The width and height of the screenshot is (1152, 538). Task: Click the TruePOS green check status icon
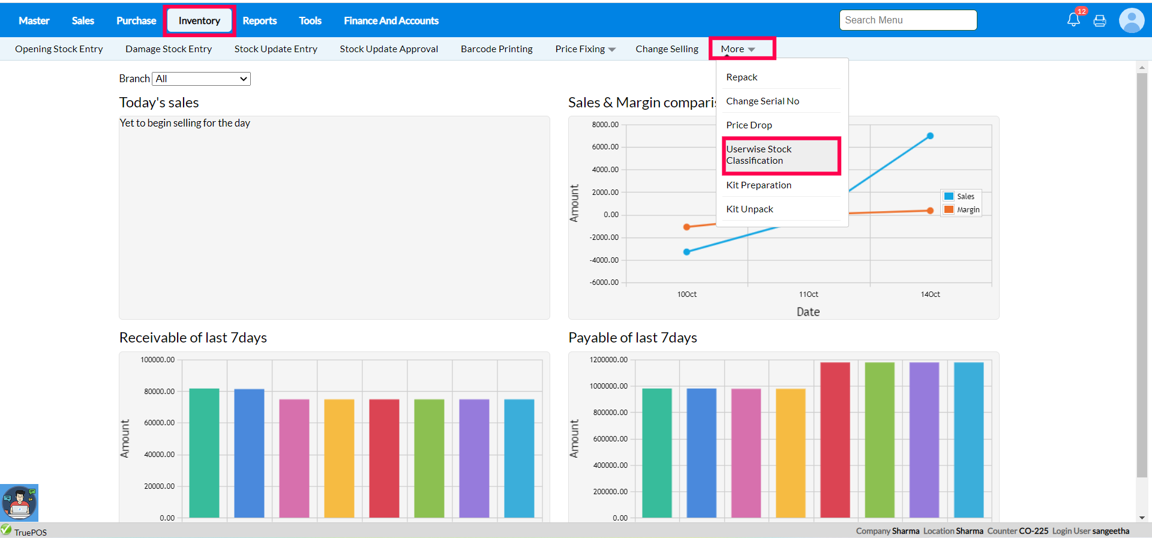click(6, 530)
